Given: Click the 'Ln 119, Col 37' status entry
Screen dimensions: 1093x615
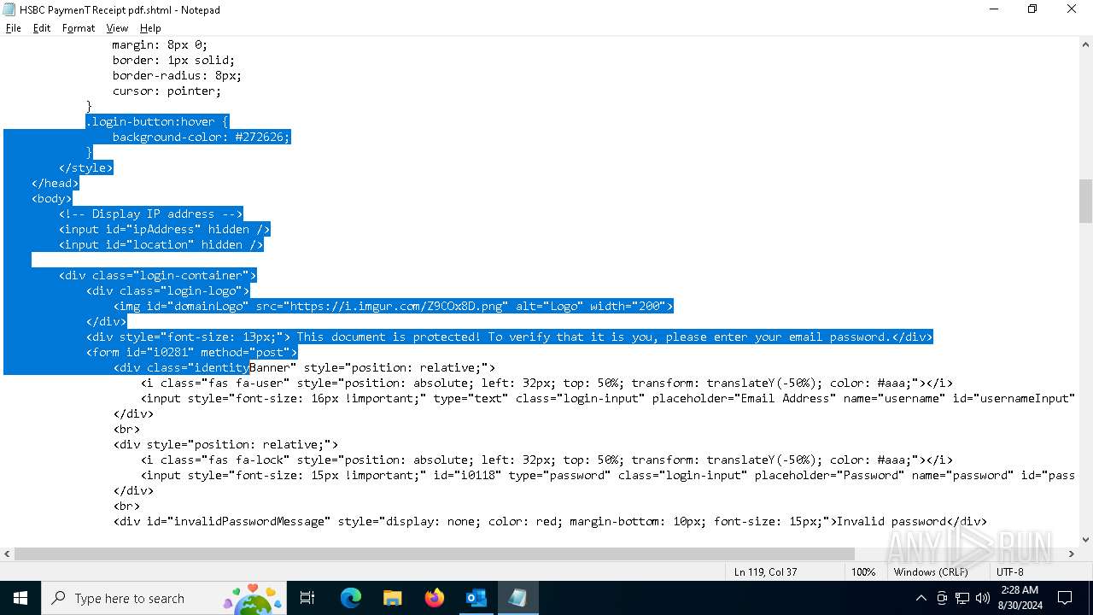Looking at the screenshot, I should point(766,571).
